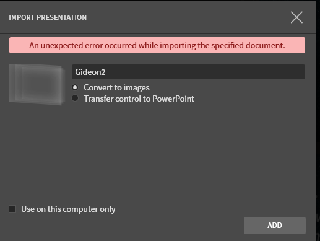
Task: Enable the Use on this computer only checkbox
Action: click(12, 209)
